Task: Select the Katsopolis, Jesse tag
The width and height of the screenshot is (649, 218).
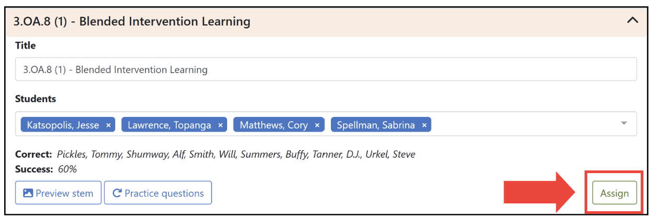Action: coord(63,125)
